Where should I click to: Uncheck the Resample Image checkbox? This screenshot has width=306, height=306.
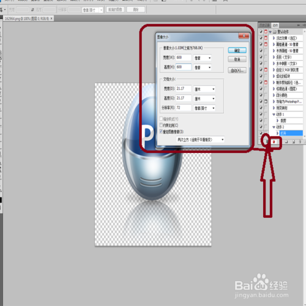click(161, 132)
